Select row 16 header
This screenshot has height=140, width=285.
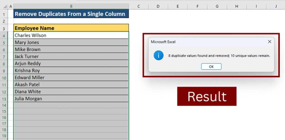point(4,118)
